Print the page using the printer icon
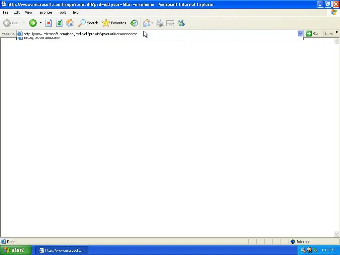The height and width of the screenshot is (255, 340). pos(160,23)
